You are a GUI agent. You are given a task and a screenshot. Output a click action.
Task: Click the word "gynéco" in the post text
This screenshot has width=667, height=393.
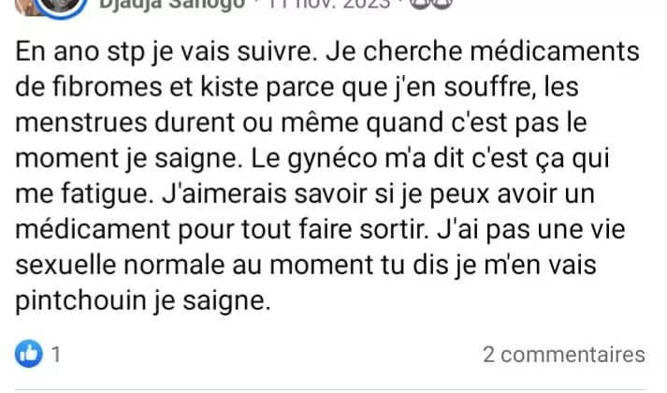coord(332,159)
